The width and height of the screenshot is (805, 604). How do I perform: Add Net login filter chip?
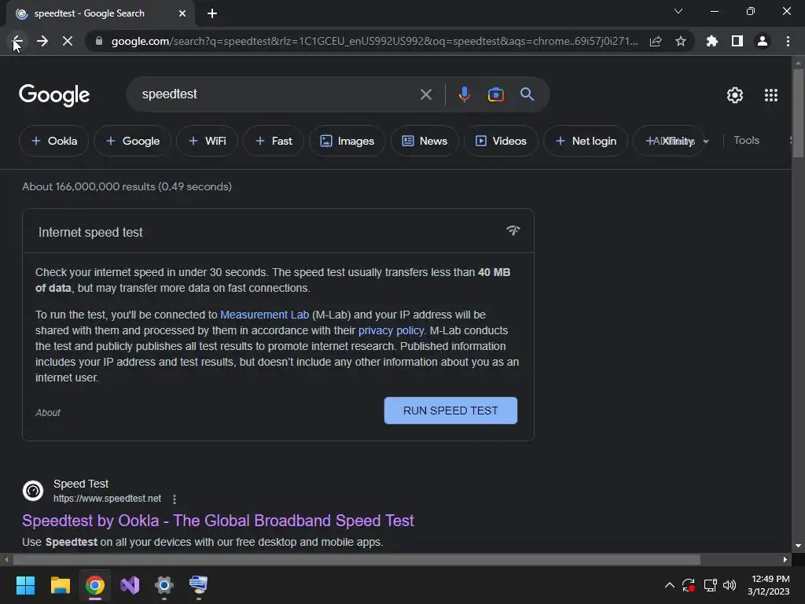pyautogui.click(x=586, y=141)
